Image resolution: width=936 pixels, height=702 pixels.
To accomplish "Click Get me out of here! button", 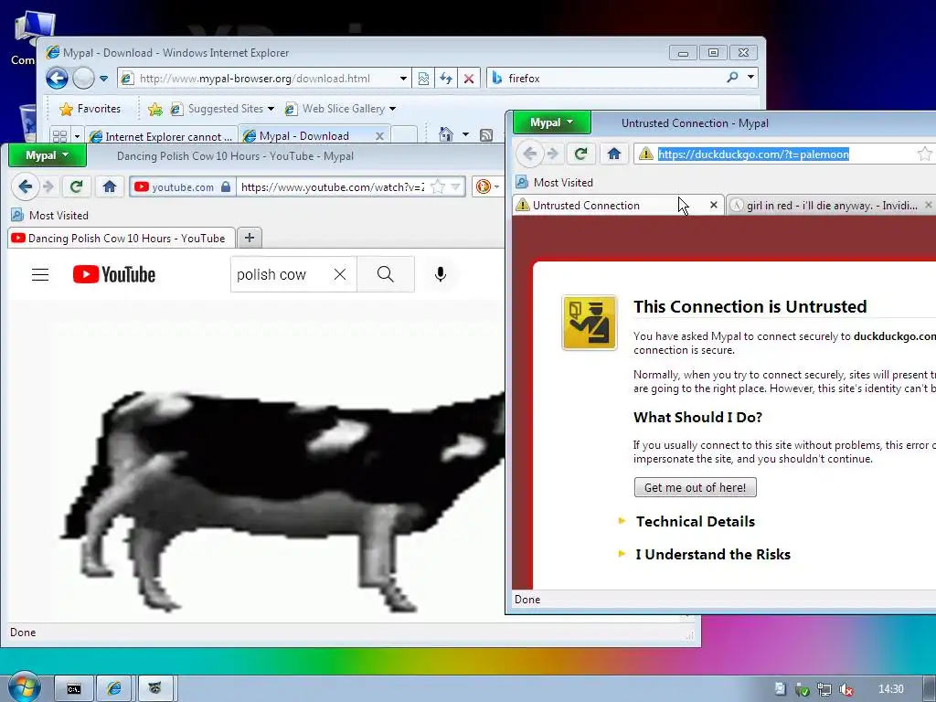I will click(x=695, y=487).
